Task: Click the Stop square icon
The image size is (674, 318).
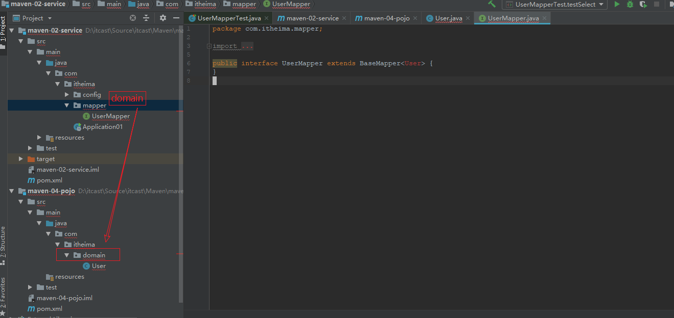Action: (657, 4)
